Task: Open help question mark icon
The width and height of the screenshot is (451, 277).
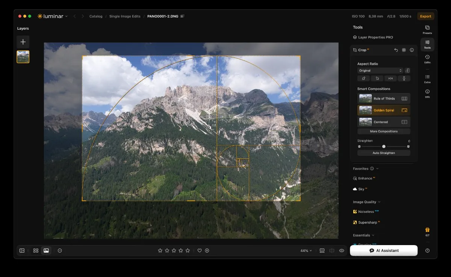Action: point(427,250)
